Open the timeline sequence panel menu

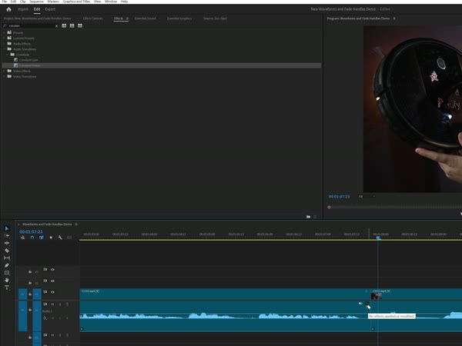(x=76, y=225)
